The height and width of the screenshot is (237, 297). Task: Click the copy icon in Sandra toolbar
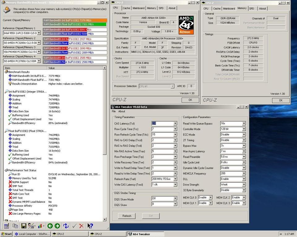coord(15,226)
